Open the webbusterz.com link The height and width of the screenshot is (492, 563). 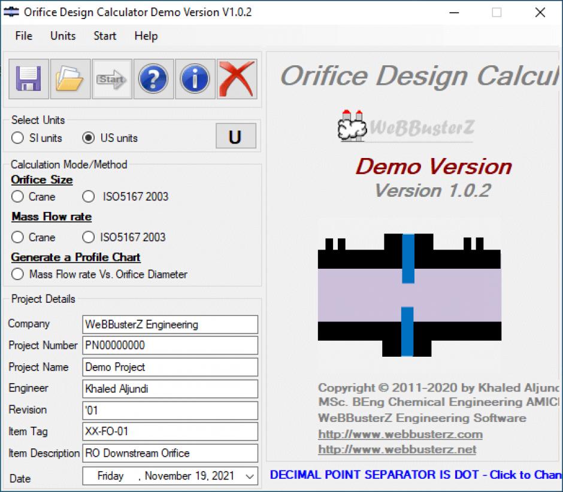pyautogui.click(x=400, y=434)
